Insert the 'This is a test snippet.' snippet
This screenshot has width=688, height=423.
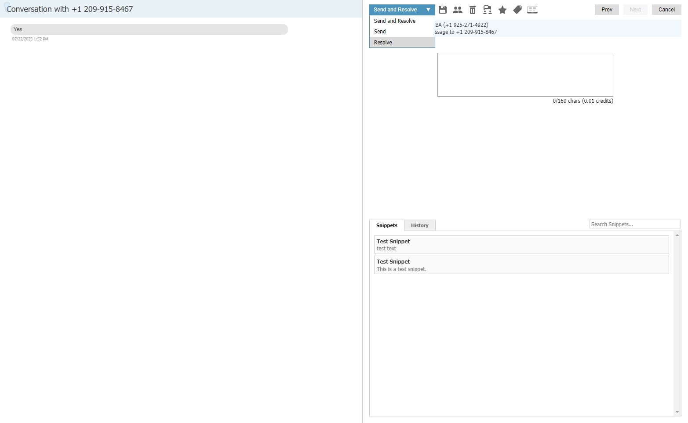(521, 265)
